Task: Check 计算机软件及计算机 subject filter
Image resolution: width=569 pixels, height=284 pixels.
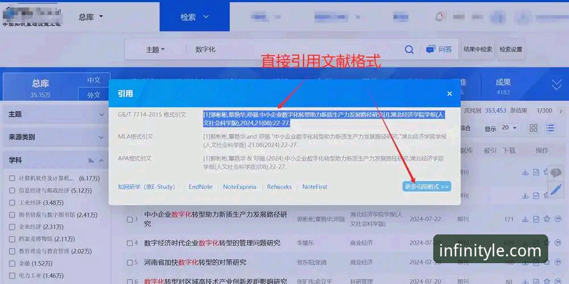Action: [12, 178]
